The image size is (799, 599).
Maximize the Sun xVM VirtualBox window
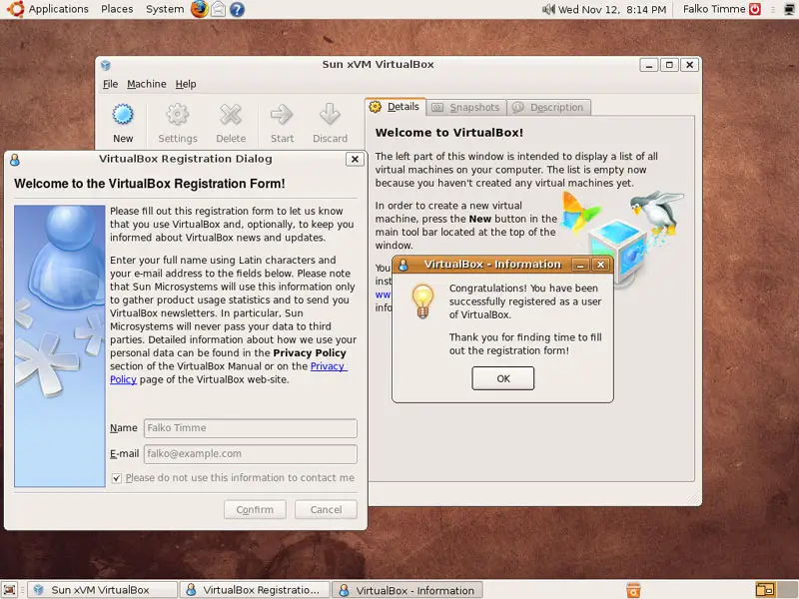[x=669, y=65]
